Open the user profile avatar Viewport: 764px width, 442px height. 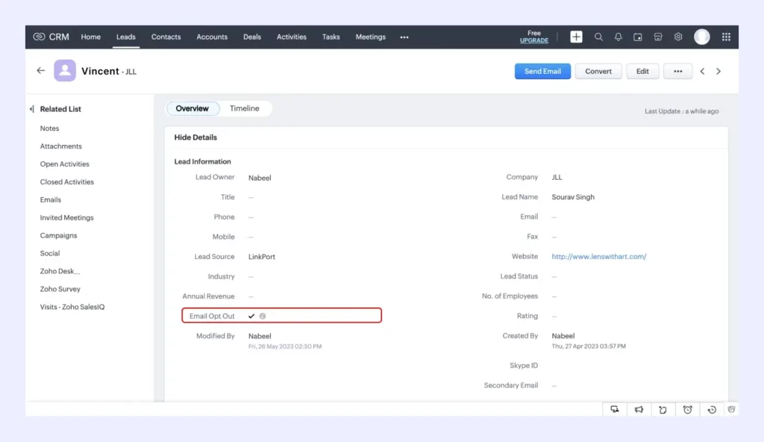coord(701,37)
